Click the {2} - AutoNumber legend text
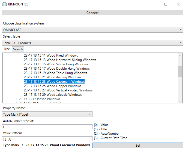 click(x=107, y=134)
